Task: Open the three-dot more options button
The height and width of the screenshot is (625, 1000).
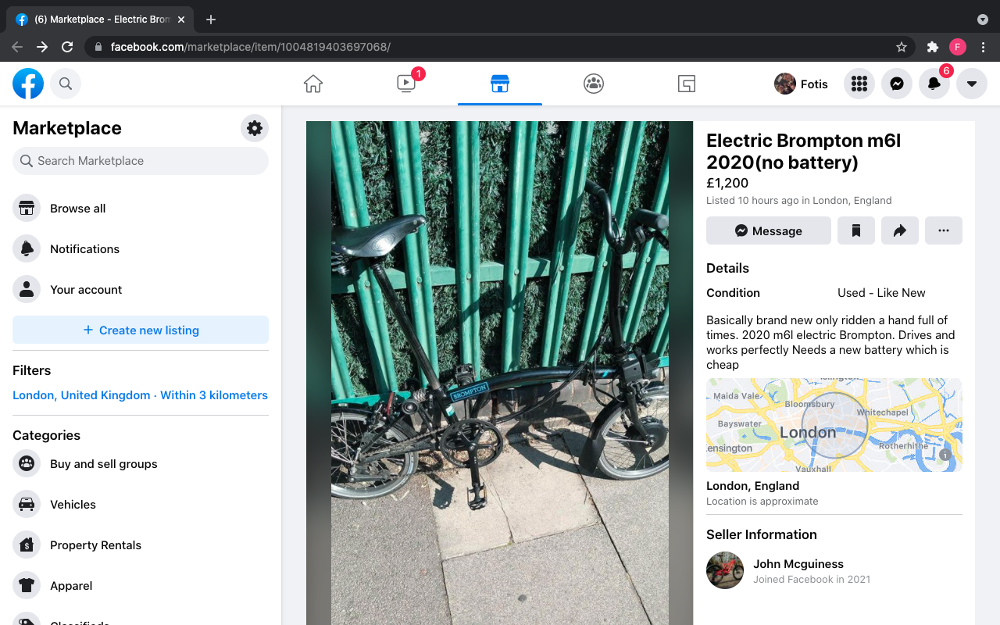Action: click(x=944, y=230)
